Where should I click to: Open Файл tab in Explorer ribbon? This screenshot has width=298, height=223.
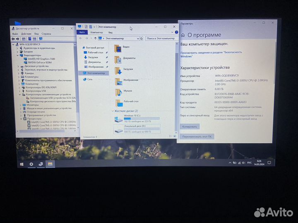tap(82, 32)
